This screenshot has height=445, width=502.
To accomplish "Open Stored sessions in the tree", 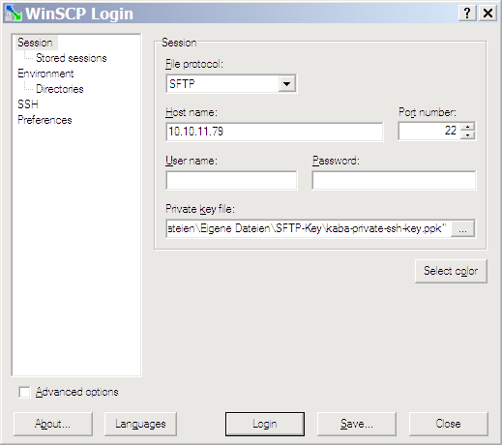I will (71, 58).
